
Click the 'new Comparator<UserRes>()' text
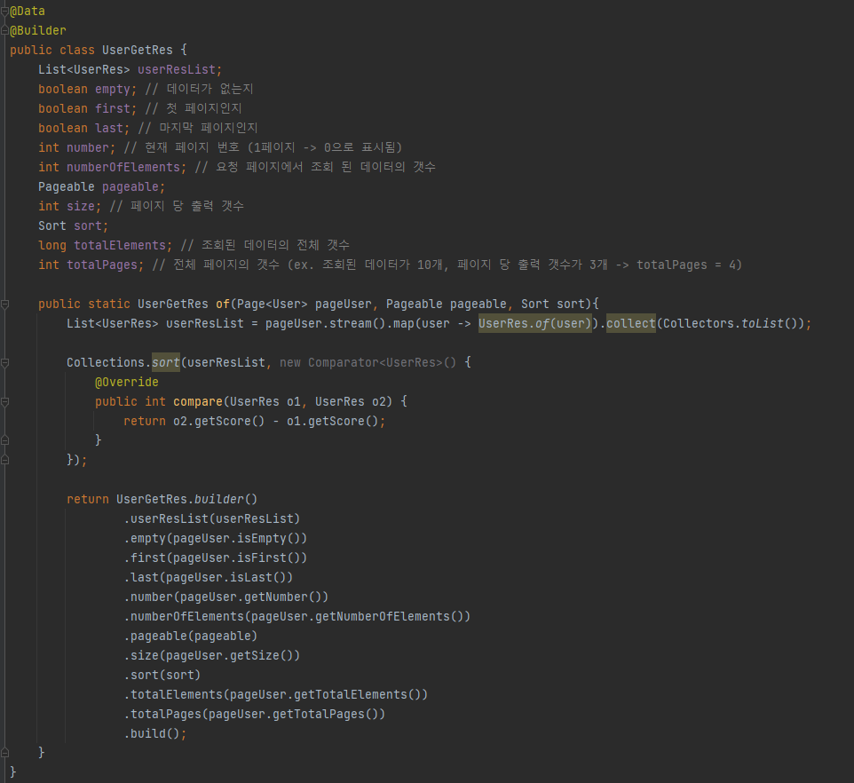(x=368, y=362)
